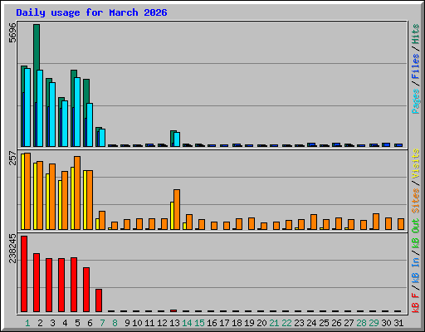
Task: Click day label 5 on the x-axis
Action: (77, 323)
